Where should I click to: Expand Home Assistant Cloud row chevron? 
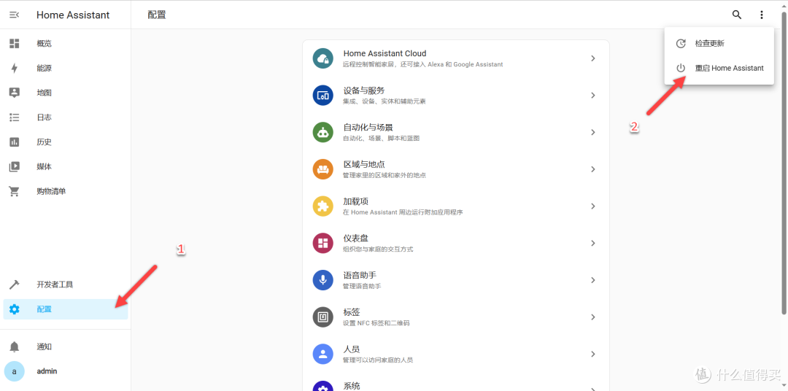click(593, 58)
